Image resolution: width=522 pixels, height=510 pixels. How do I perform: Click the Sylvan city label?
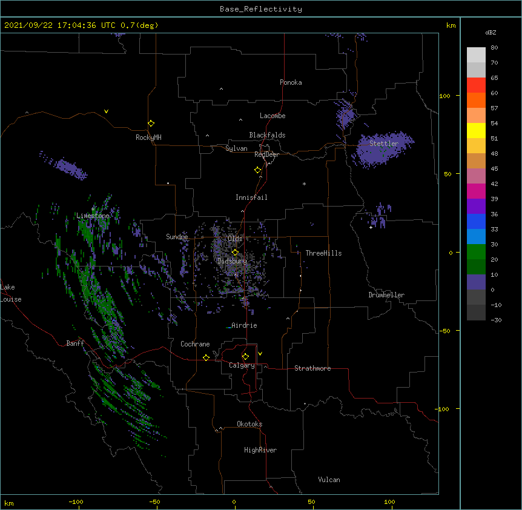(236, 148)
